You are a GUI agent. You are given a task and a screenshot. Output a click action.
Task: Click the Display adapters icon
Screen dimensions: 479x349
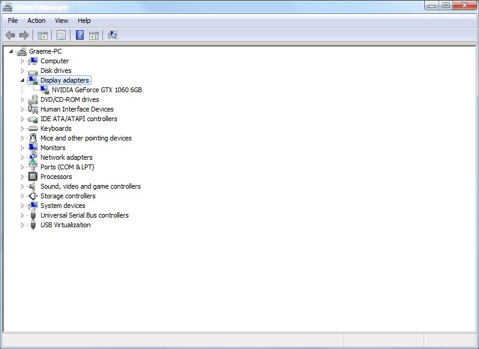click(x=33, y=80)
